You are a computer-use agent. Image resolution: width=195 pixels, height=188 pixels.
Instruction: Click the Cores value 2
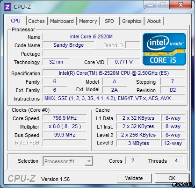point(133,160)
